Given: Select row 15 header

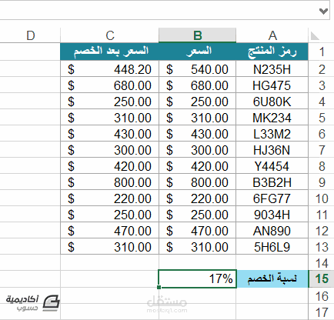Looking at the screenshot, I should coord(321,278).
